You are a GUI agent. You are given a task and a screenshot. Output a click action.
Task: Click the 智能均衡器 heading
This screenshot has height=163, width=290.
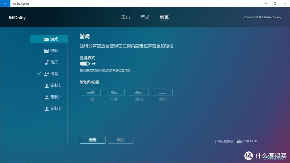[89, 82]
